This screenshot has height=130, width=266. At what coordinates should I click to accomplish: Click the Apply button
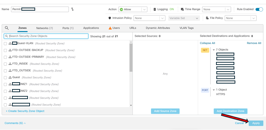[256, 123]
